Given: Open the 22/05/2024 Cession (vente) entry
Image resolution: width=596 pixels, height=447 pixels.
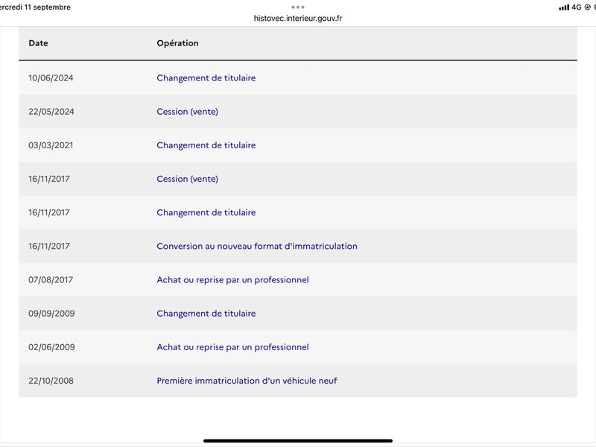Looking at the screenshot, I should (x=188, y=112).
